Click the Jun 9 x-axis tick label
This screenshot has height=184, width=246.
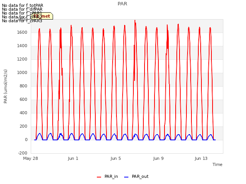coord(158,158)
